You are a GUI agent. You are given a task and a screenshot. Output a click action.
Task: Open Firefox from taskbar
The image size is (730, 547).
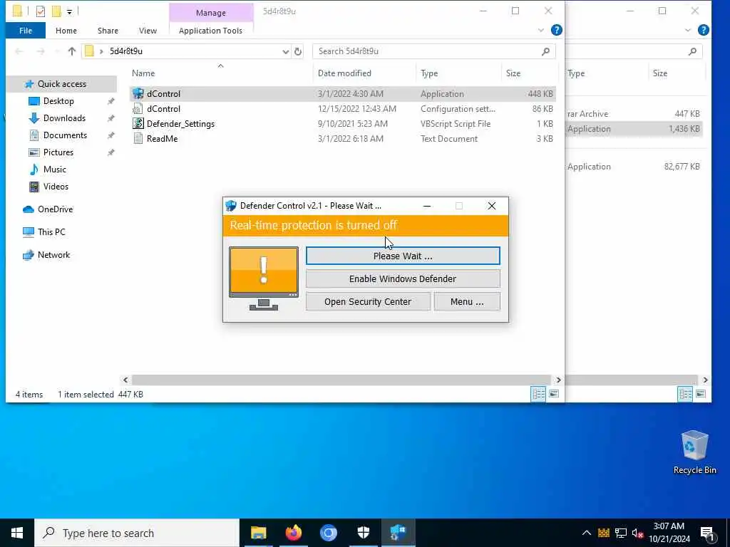(x=293, y=533)
